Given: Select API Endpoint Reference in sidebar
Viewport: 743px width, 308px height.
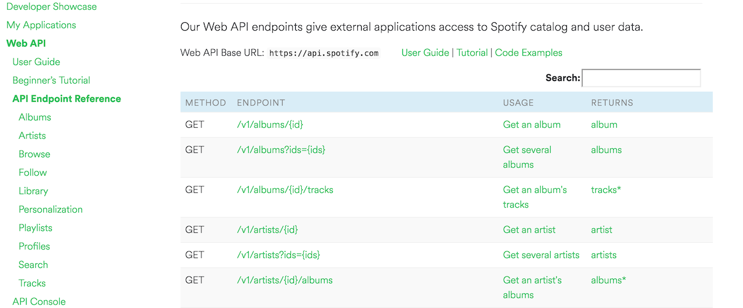Looking at the screenshot, I should tap(67, 99).
